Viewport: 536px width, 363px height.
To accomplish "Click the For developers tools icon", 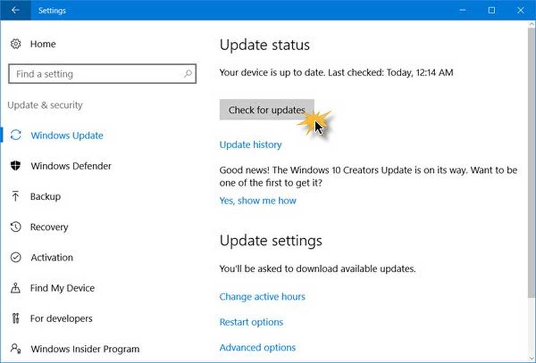I will point(16,318).
